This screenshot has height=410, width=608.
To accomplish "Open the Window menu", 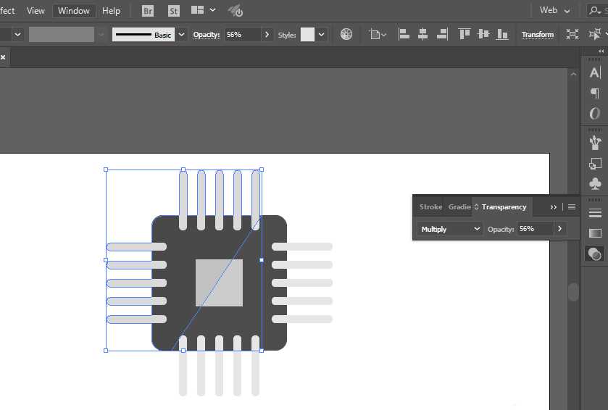I will (74, 11).
